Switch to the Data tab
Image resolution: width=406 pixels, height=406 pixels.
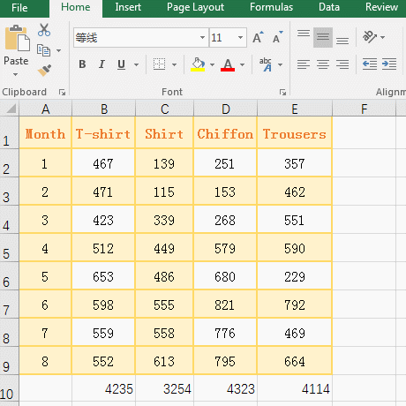click(x=329, y=7)
